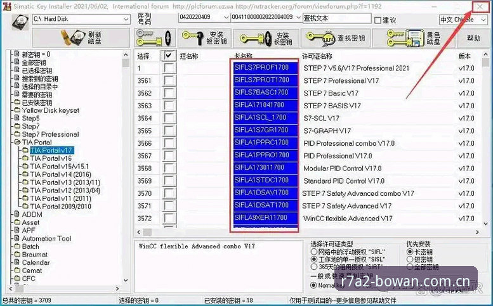
Task: Click the key list vertical scrollbar down arrow
Action: pos(485,224)
